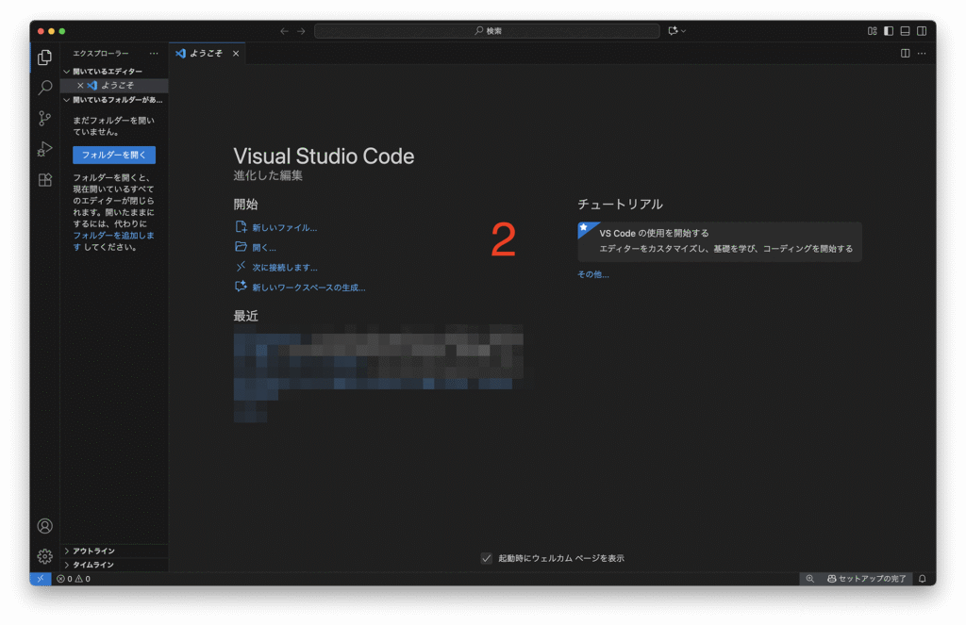
Task: Click the フォルダーを開く button
Action: pos(114,155)
